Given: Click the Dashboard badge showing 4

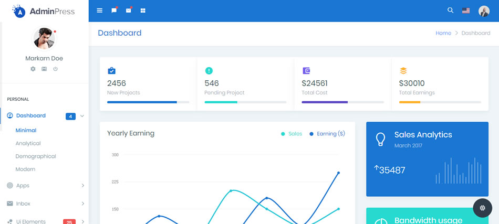Looking at the screenshot, I should coord(71,116).
